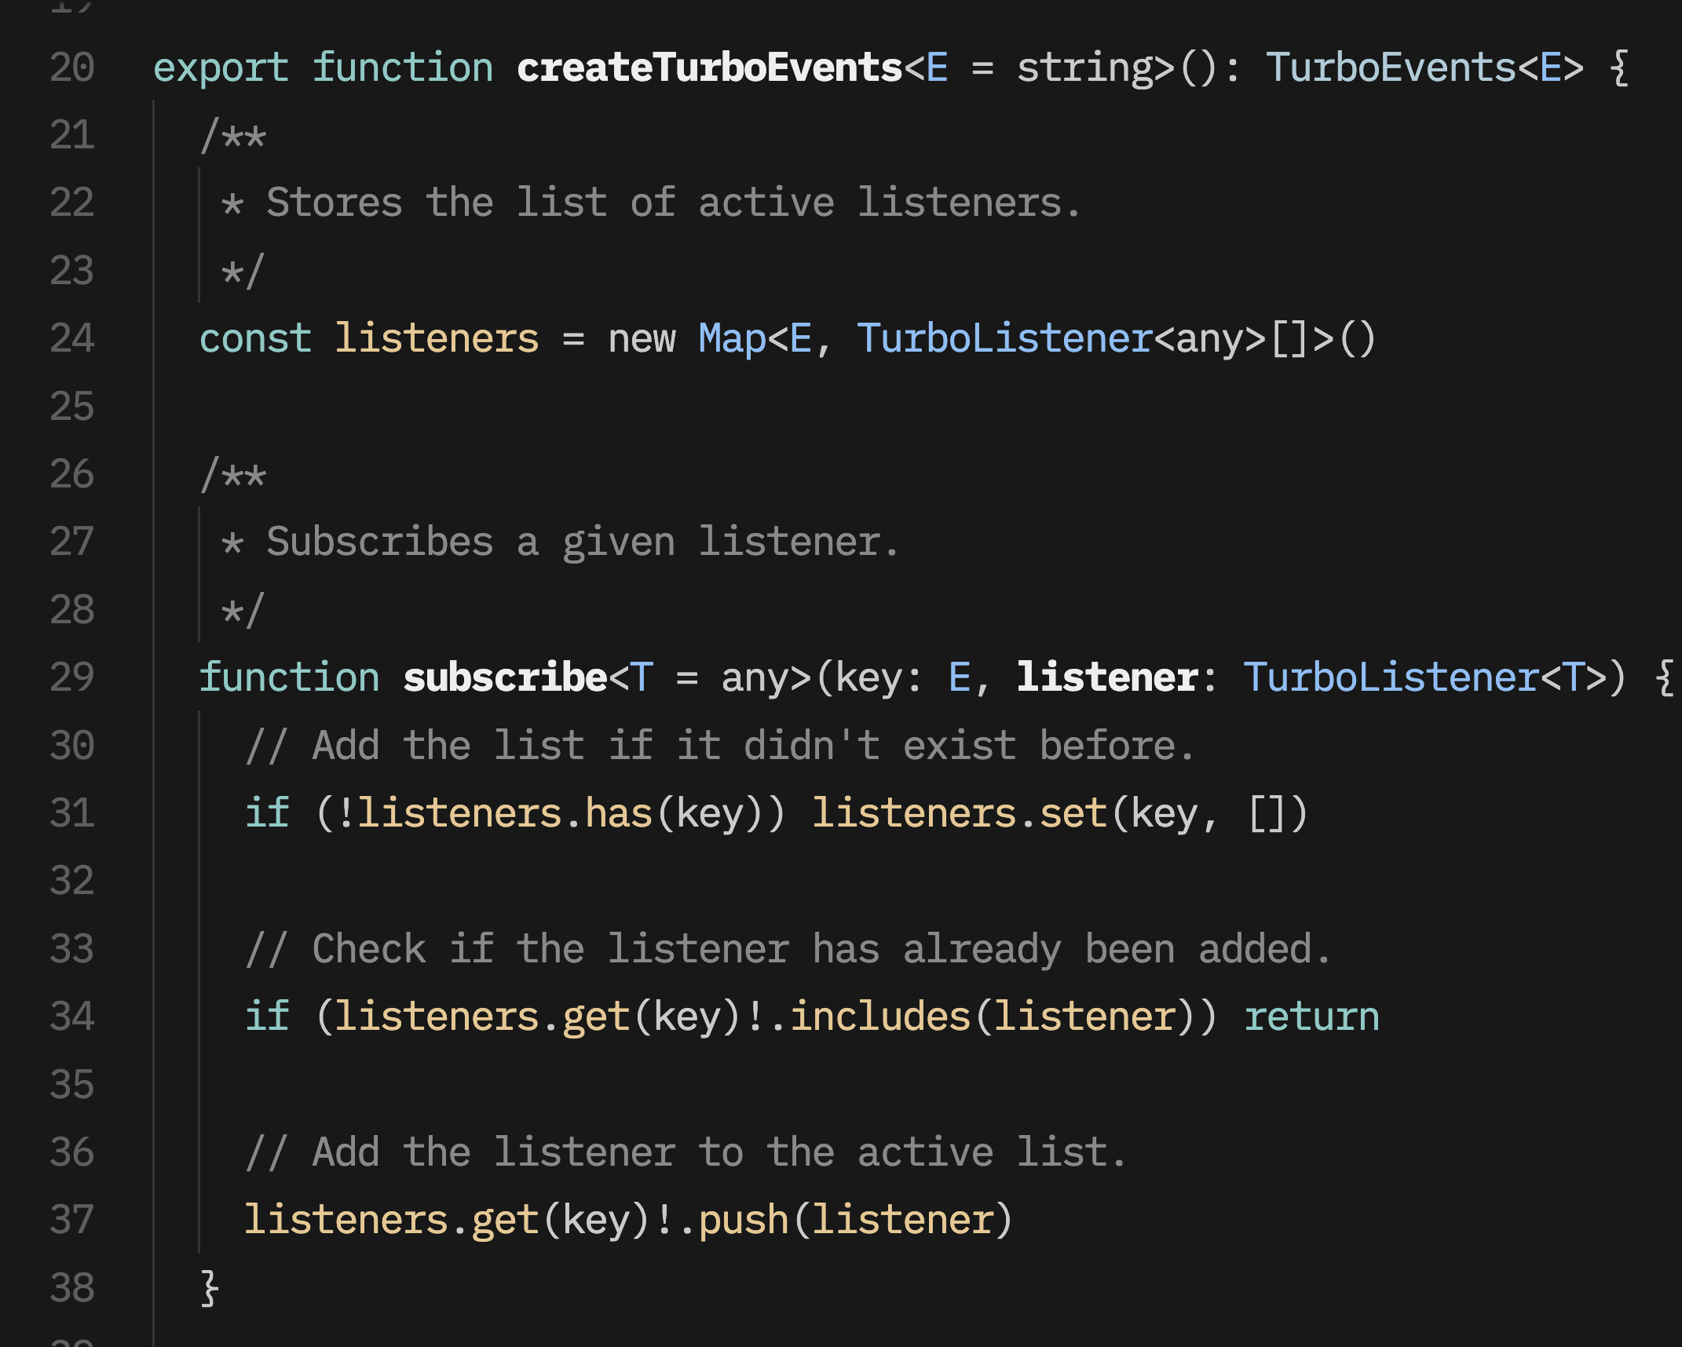Click the createTurboEvents function name

pyautogui.click(x=709, y=68)
